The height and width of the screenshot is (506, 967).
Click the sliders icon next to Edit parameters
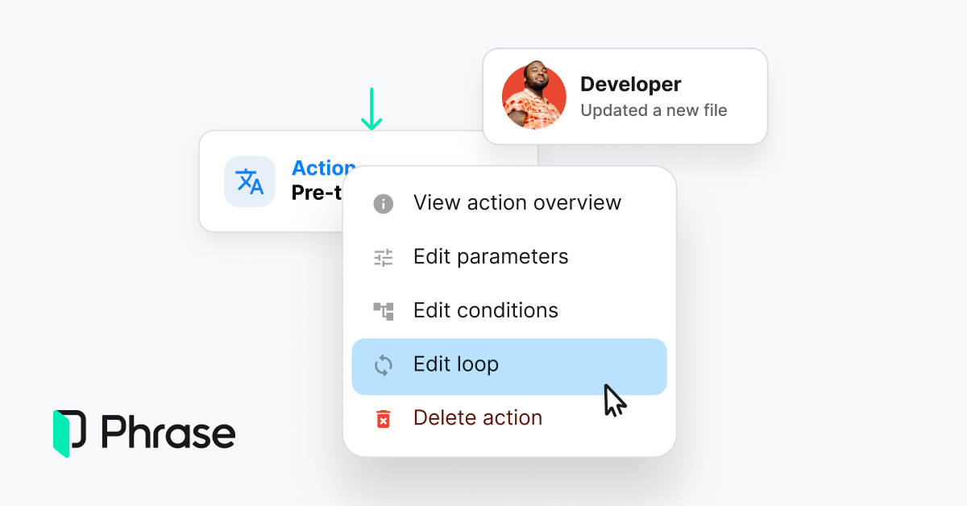click(x=384, y=258)
